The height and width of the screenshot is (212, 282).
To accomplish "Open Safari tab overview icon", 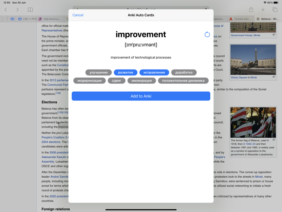I will (x=275, y=10).
